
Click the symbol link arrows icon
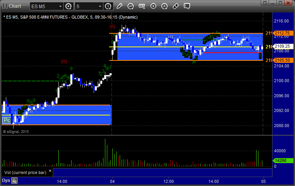click(176, 6)
